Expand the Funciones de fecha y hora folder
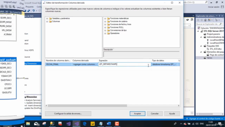The width and height of the screenshot is (225, 127). 105,24
